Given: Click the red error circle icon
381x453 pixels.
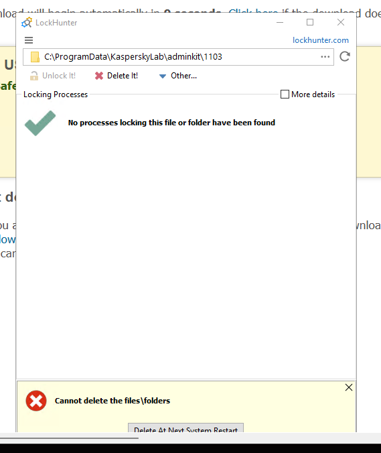Looking at the screenshot, I should pyautogui.click(x=36, y=401).
